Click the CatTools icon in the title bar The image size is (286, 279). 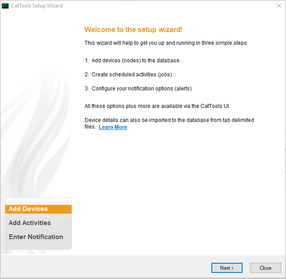point(5,6)
